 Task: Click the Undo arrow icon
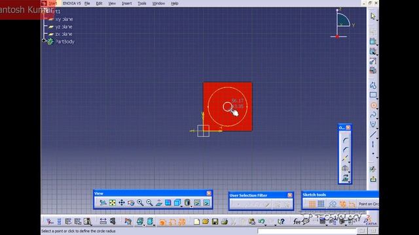click(261, 221)
